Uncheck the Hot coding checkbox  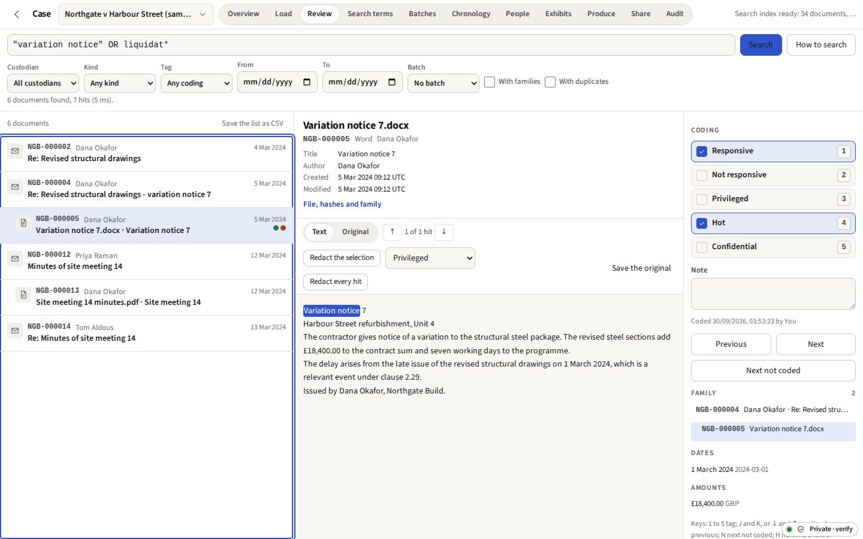(702, 223)
